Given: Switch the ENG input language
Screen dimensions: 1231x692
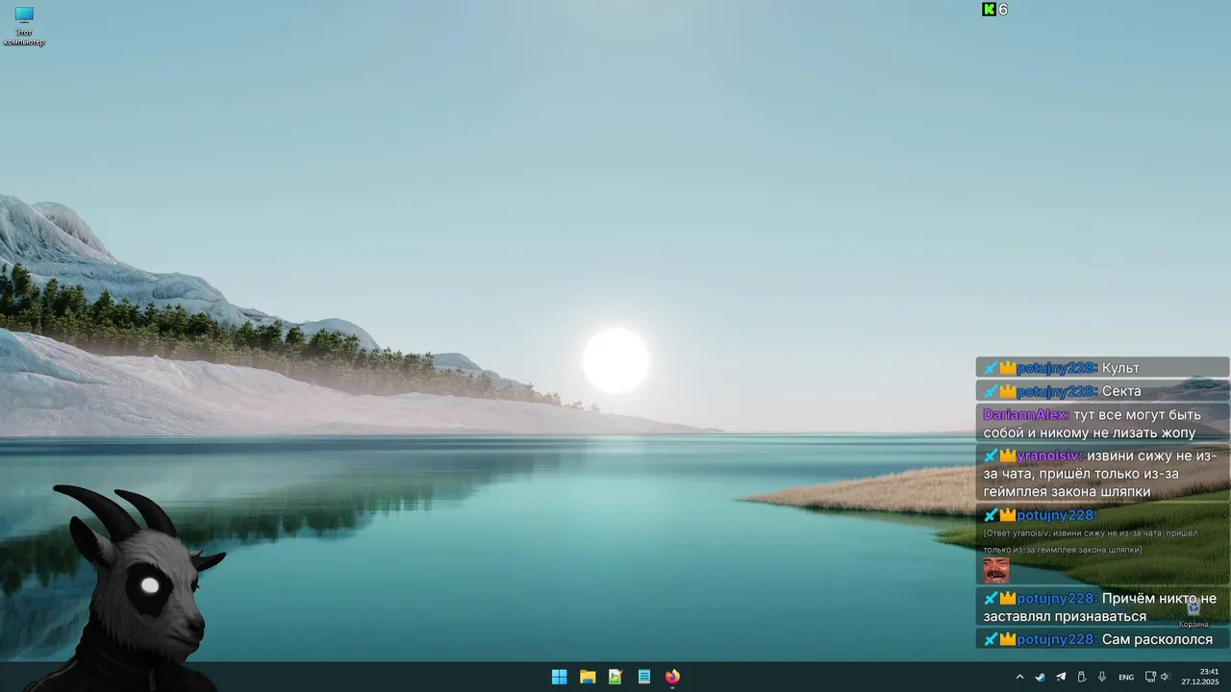Looking at the screenshot, I should point(1126,678).
